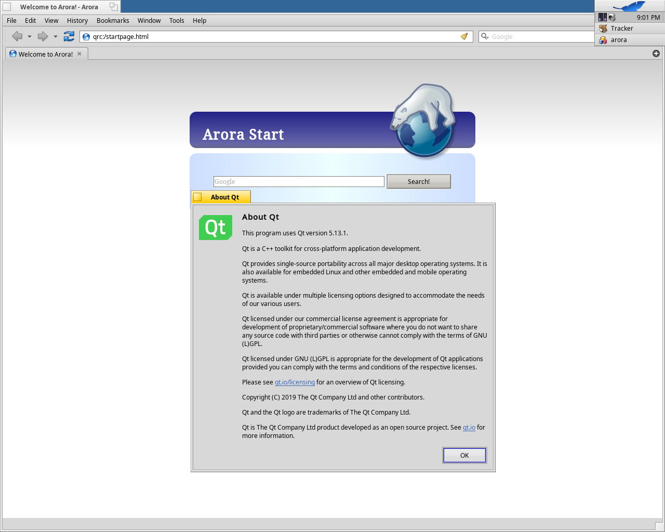
Task: Click the Welcome to Arora! - Arora title tab
Action: click(60, 7)
